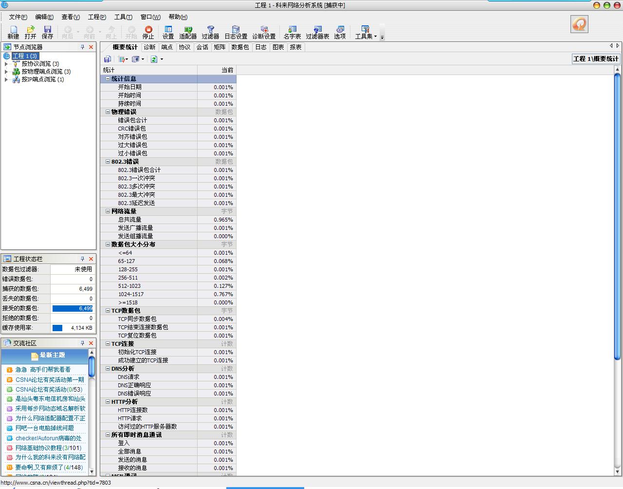This screenshot has width=623, height=489.
Task: Open the 急急 高手们帮我看看 thread link
Action: click(43, 370)
